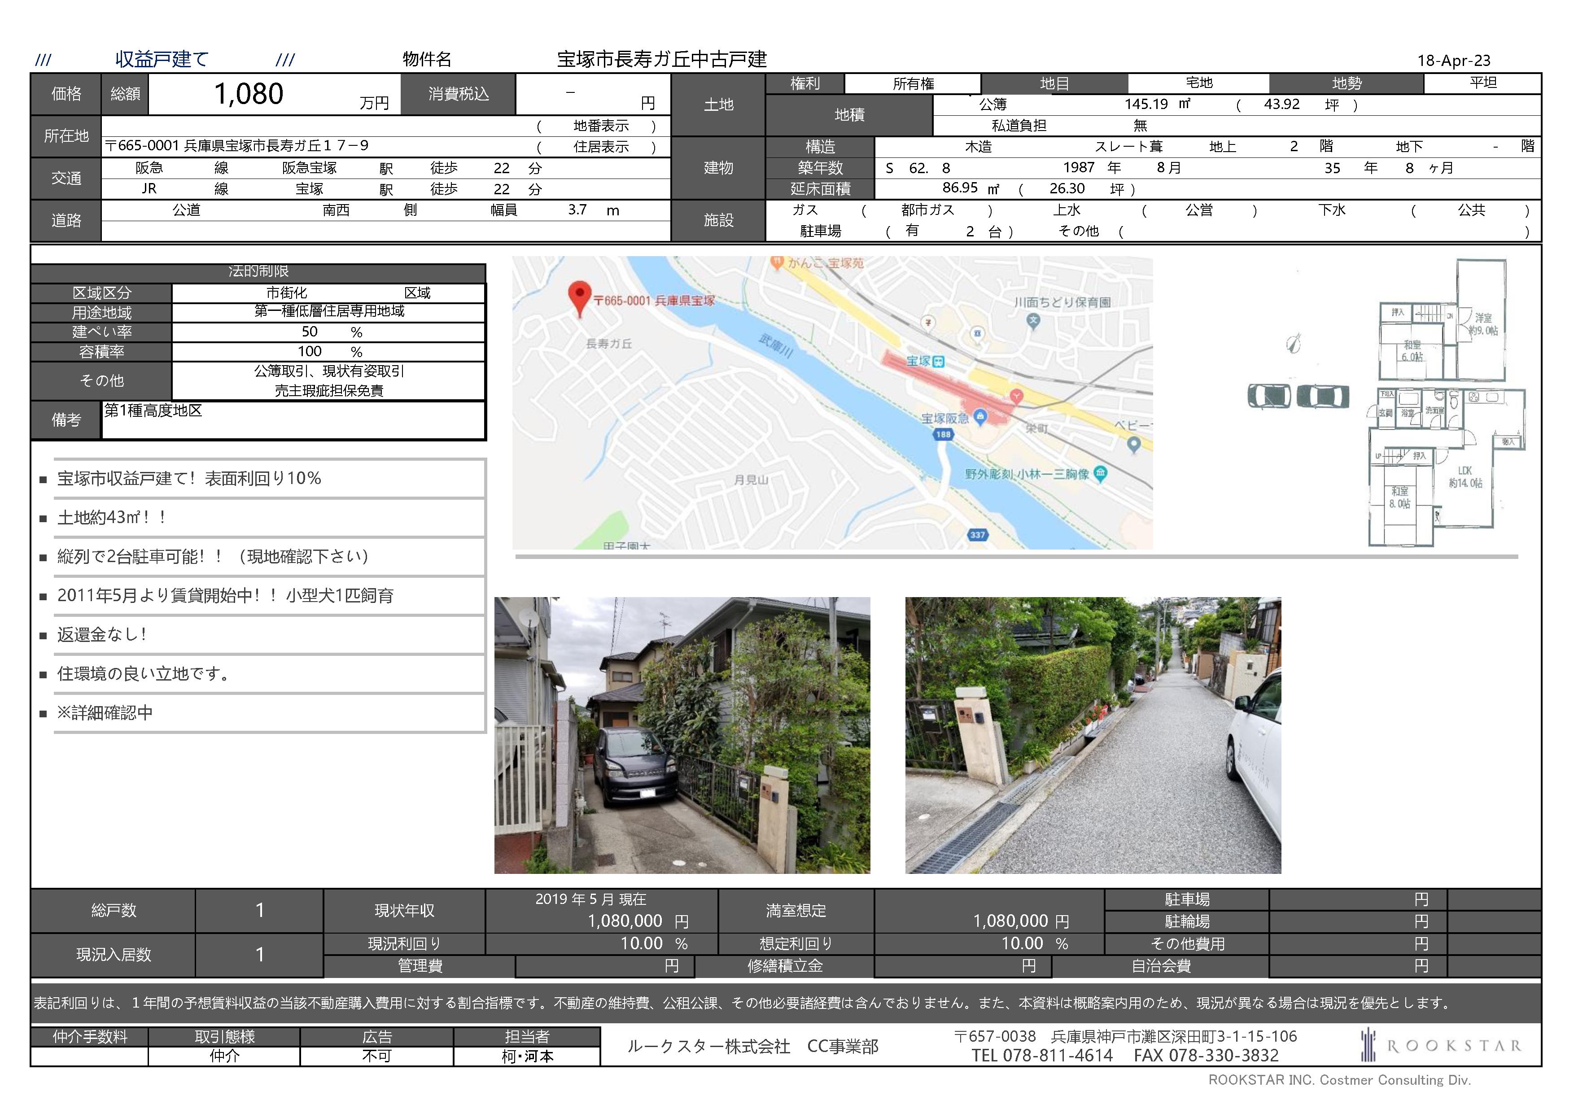Click the 川面ちどり保育園 school pin
The width and height of the screenshot is (1574, 1113).
coord(1033,319)
